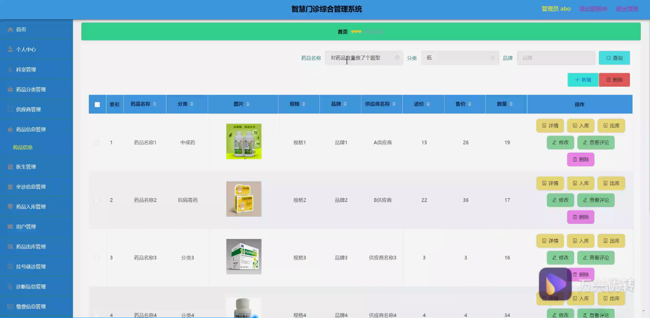Image resolution: width=650 pixels, height=318 pixels.
Task: Expand 医生管理 in the sidebar
Action: tap(36, 167)
